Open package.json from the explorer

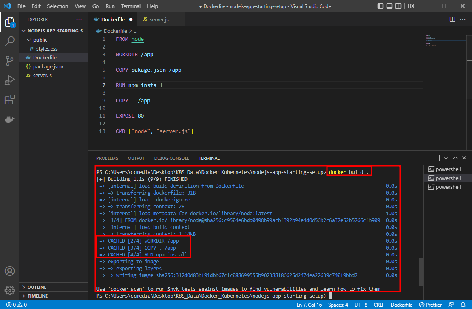[54, 66]
